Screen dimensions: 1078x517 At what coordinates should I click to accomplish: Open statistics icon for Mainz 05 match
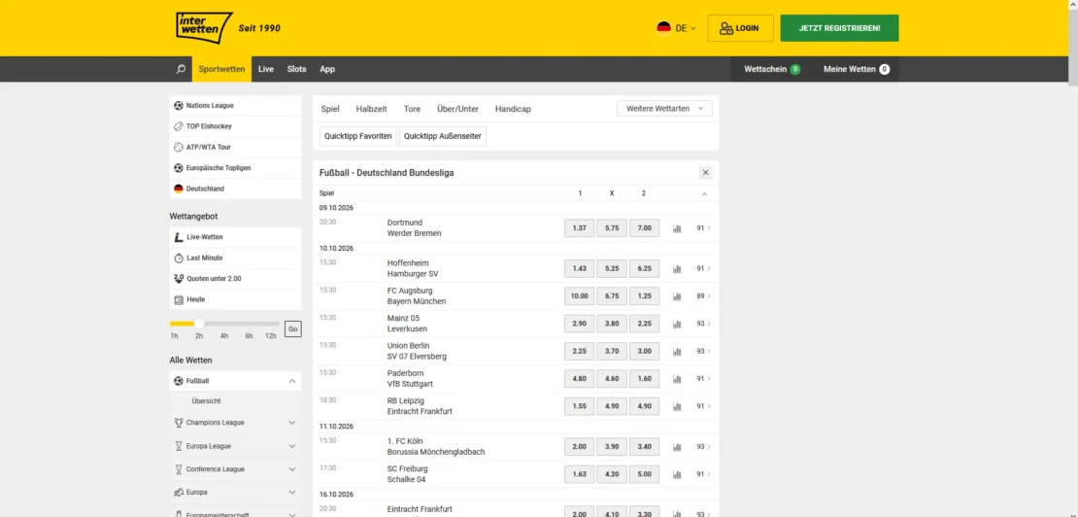677,324
